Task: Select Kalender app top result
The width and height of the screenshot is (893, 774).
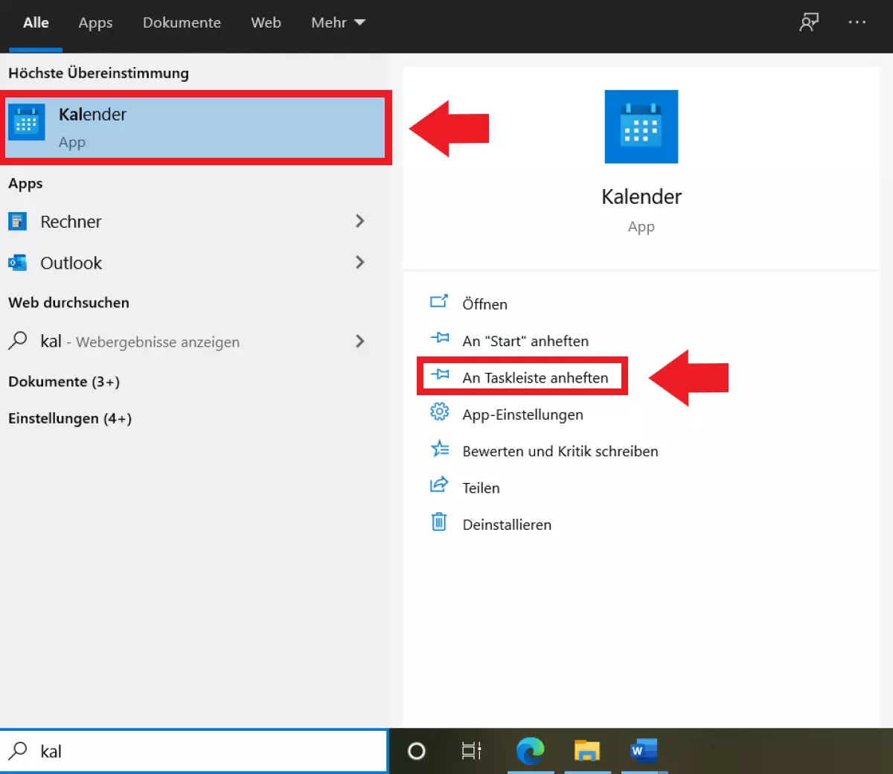Action: (x=195, y=127)
